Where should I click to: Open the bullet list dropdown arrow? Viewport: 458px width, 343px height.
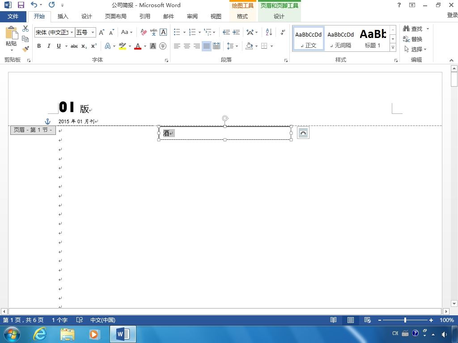pos(184,32)
